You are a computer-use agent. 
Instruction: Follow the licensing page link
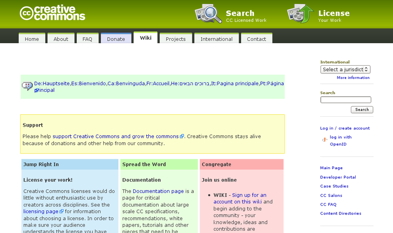point(41,211)
